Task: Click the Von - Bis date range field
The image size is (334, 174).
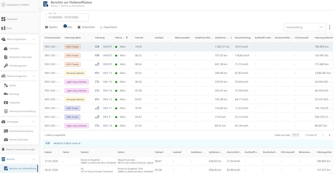Action: tap(67, 17)
